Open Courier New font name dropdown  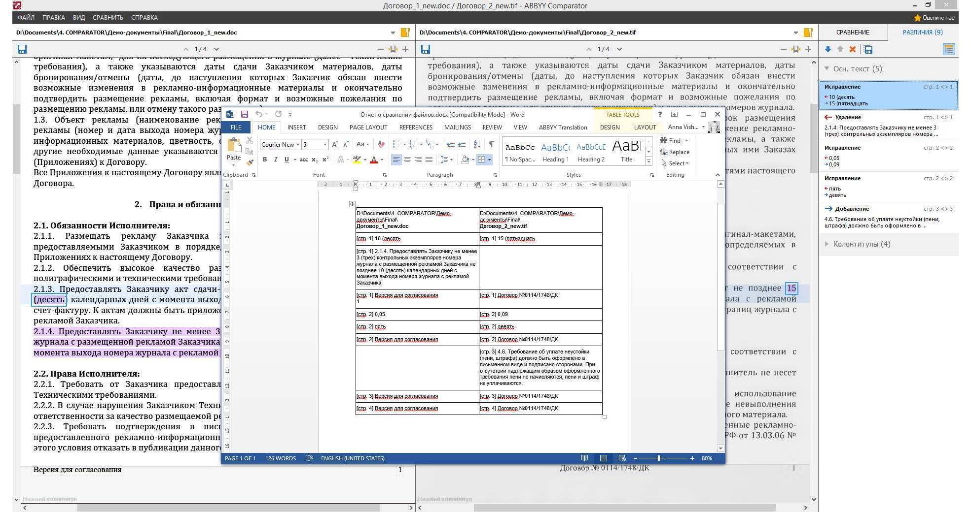tap(298, 145)
